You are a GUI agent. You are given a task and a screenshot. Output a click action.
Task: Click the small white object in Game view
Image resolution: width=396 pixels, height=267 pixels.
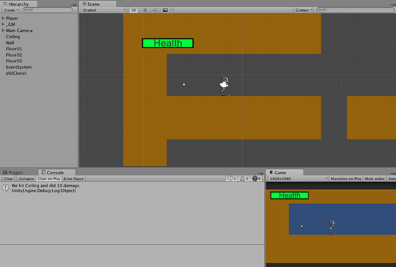(x=301, y=226)
